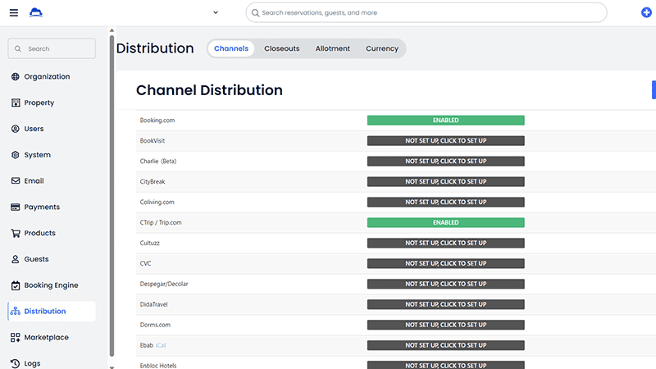Screen dimensions: 656x369
Task: Click the Users person icon
Action: [x=16, y=129]
